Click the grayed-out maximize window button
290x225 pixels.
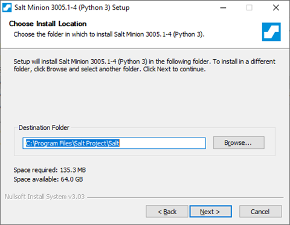click(250, 8)
